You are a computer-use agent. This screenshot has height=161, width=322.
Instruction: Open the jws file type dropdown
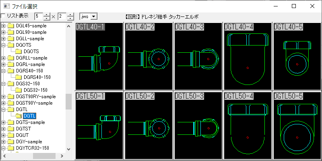click(94, 17)
